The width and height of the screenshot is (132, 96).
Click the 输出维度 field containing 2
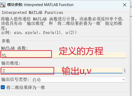pos(62,70)
